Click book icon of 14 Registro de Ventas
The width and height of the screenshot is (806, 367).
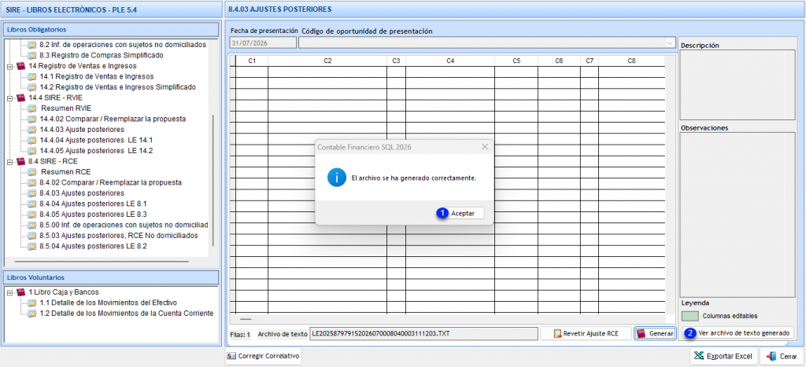[x=20, y=66]
